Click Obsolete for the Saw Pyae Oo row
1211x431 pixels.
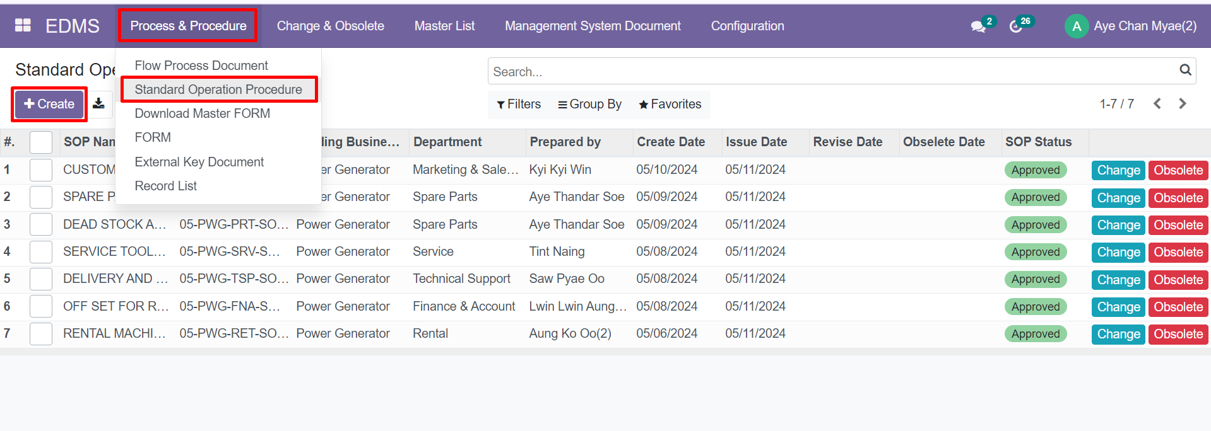coord(1178,280)
